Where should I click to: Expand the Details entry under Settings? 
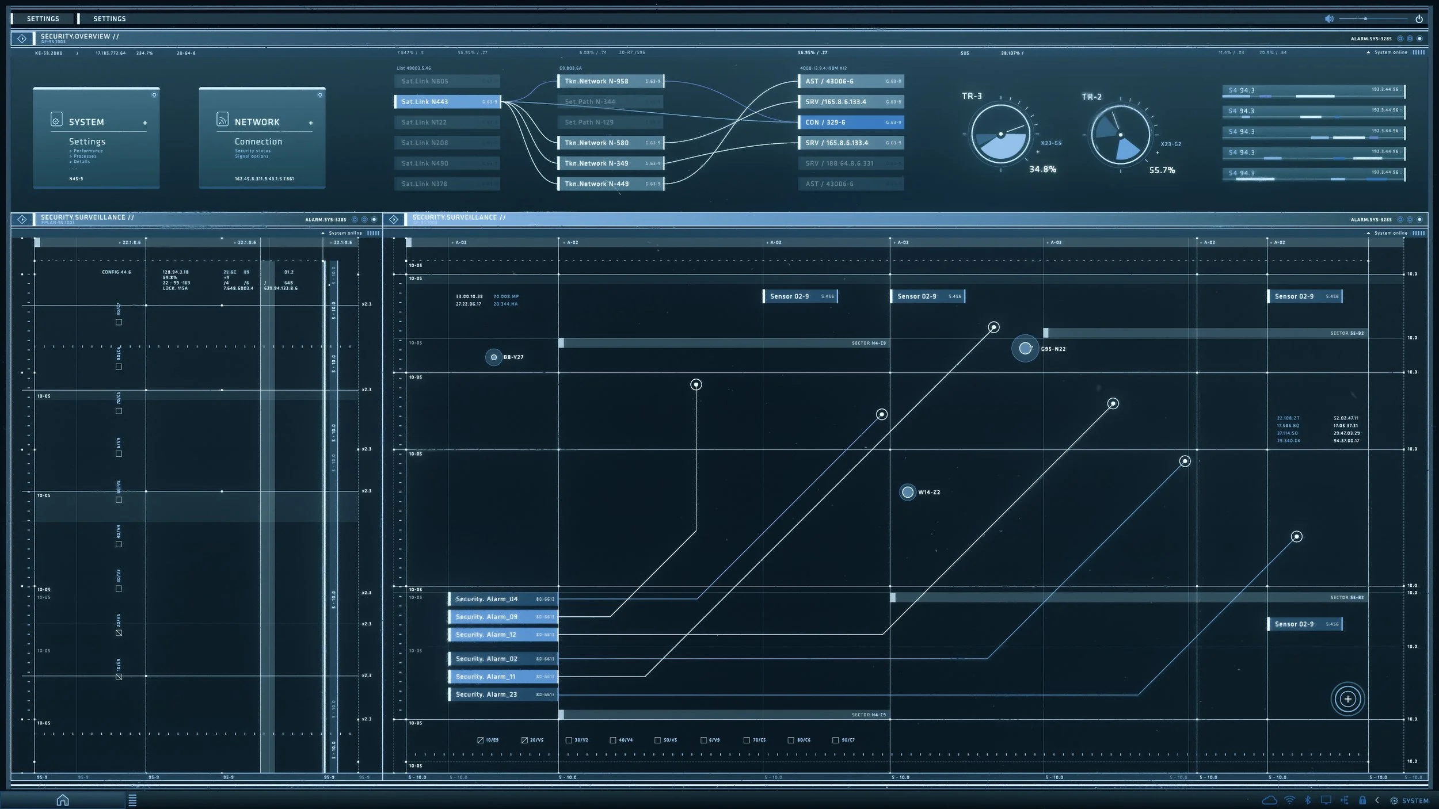pos(80,162)
